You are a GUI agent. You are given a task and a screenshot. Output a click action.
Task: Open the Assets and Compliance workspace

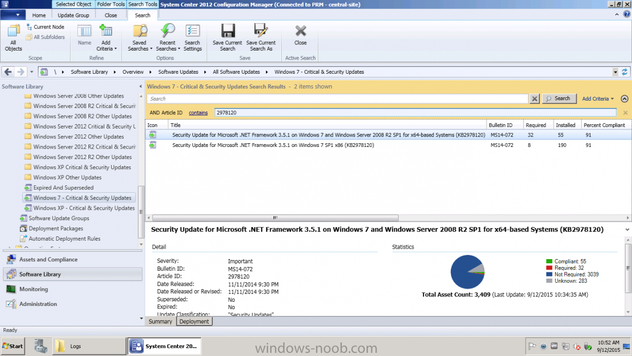(x=72, y=260)
